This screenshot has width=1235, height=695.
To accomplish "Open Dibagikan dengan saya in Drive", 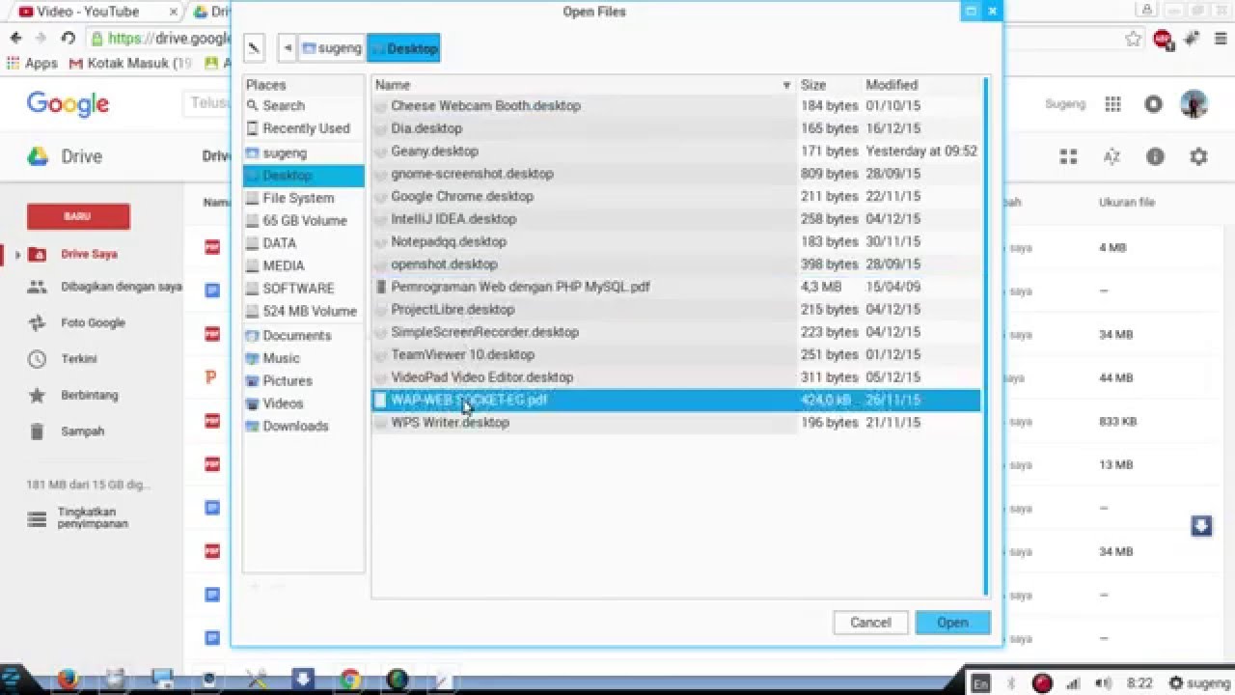I will pyautogui.click(x=121, y=287).
